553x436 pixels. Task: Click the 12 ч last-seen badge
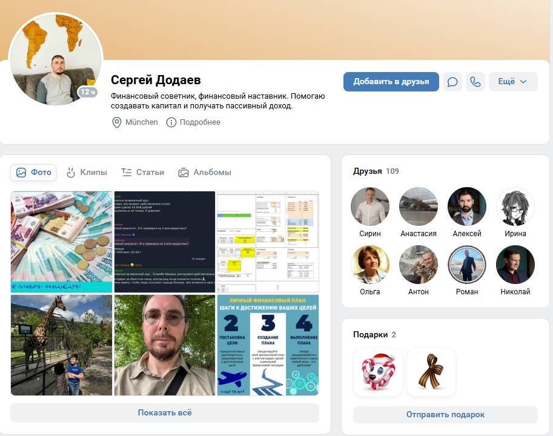coord(87,92)
